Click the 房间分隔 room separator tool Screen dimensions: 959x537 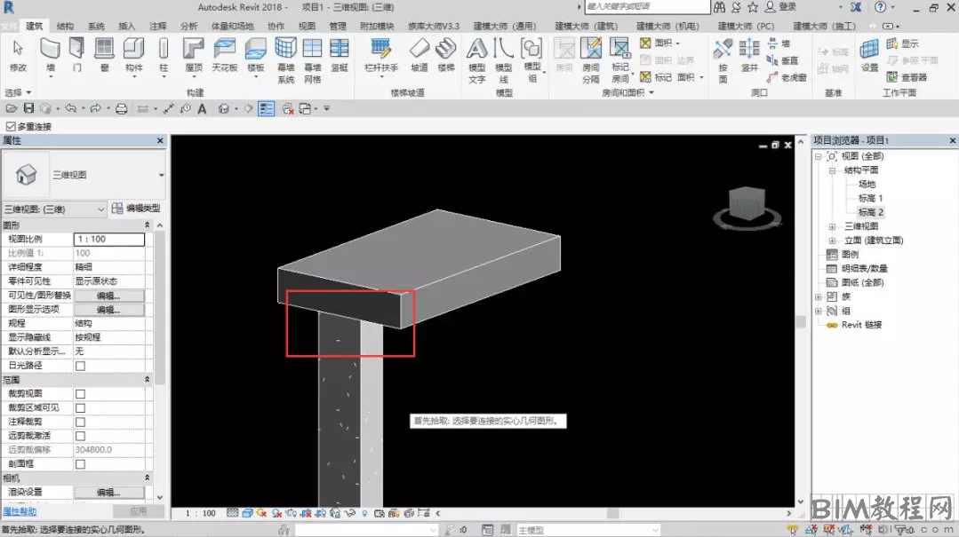click(x=591, y=59)
